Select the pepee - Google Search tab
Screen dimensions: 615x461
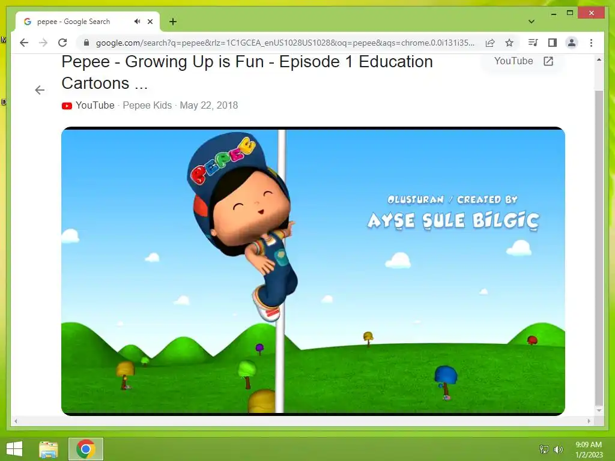tap(88, 22)
